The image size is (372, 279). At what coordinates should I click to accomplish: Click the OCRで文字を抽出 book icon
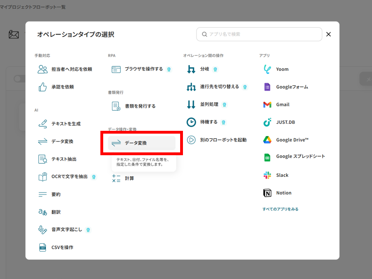pos(43,177)
